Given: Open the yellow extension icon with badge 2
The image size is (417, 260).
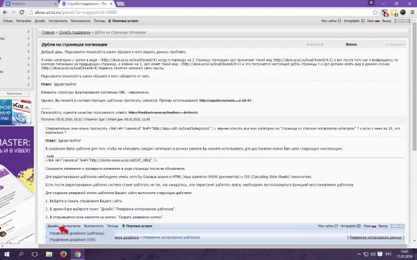Looking at the screenshot, I should (394, 12).
